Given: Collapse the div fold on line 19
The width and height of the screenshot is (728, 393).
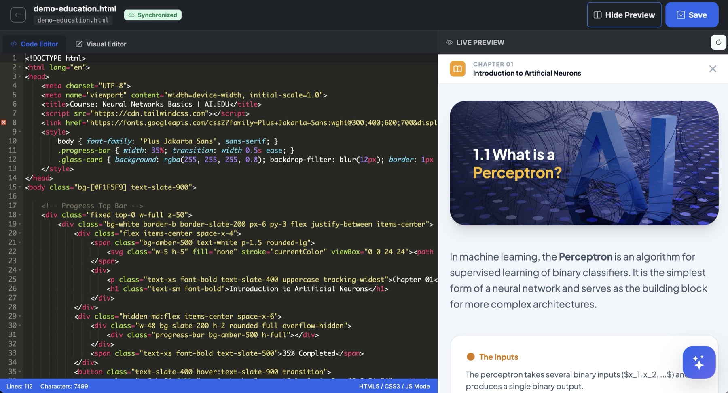Looking at the screenshot, I should point(20,224).
